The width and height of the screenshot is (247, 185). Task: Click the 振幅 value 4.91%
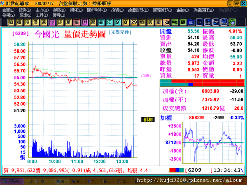click(x=235, y=31)
